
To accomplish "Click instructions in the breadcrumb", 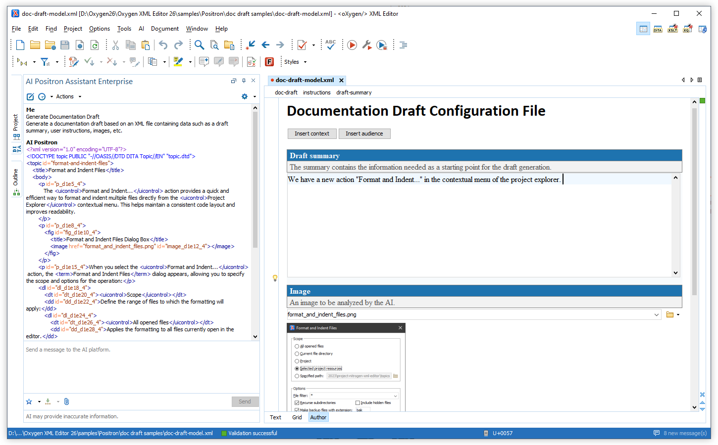I will tap(316, 92).
